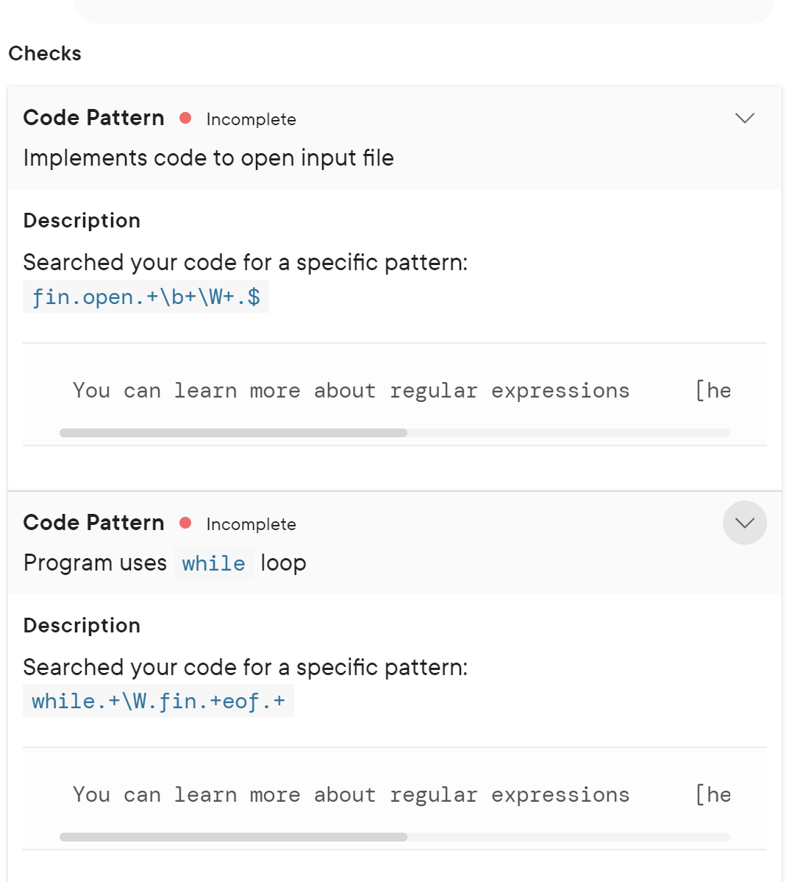792x882 pixels.
Task: Select the first Code Pattern header title
Action: coord(94,118)
